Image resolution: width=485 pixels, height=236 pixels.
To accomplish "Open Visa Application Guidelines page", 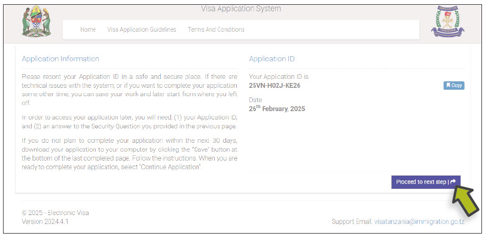I will tap(142, 29).
